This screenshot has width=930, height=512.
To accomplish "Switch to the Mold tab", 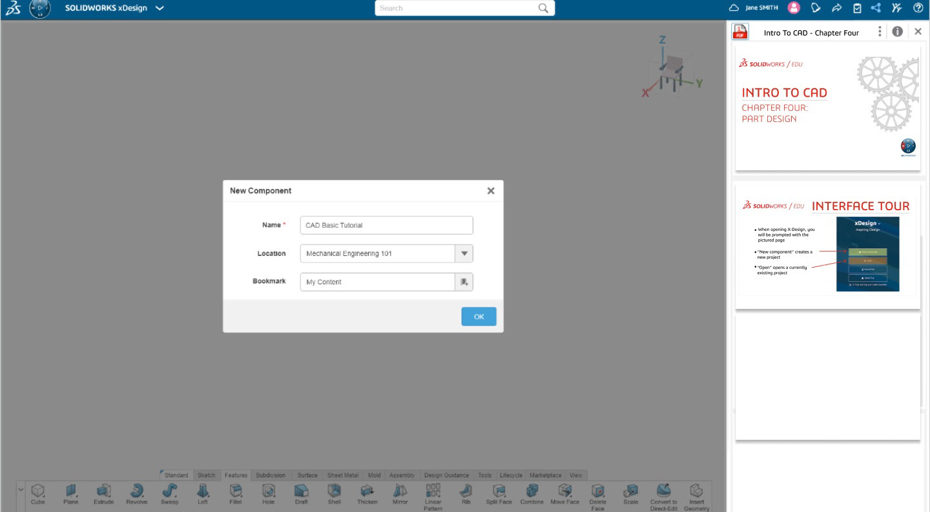I will [375, 475].
